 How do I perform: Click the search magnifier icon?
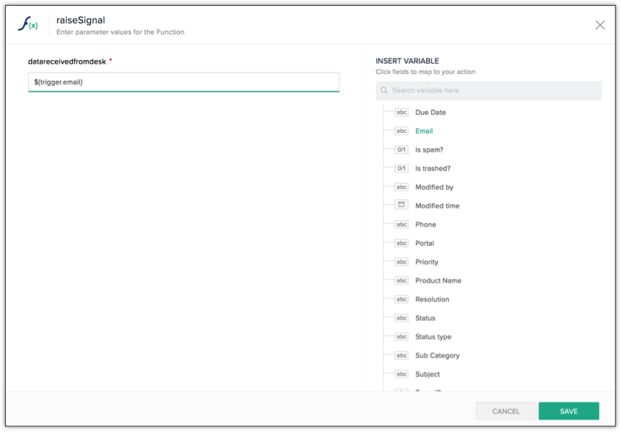click(x=384, y=90)
